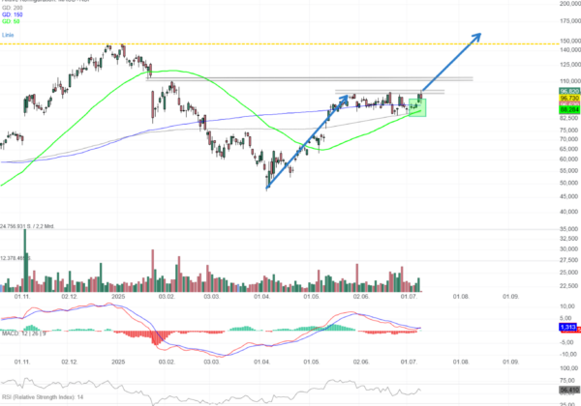Click 01.07. date under the MACD panel
This screenshot has width=581, height=406.
click(x=409, y=362)
